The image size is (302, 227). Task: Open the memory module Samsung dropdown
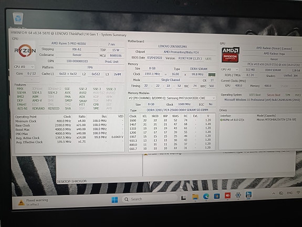172,98
